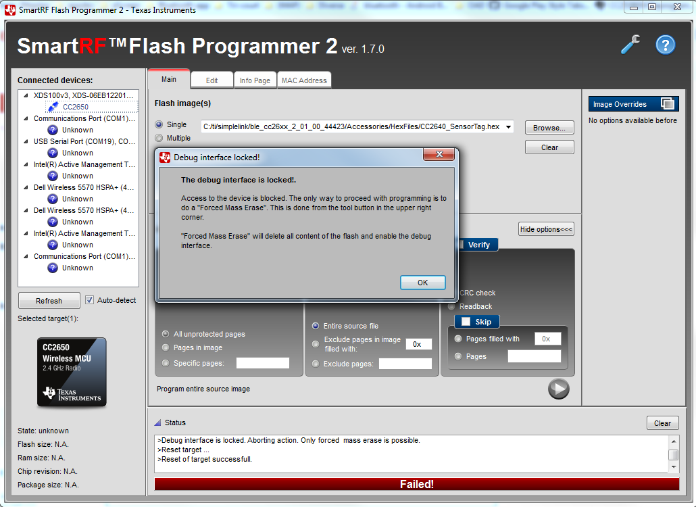Image resolution: width=696 pixels, height=507 pixels.
Task: Open the wrench tool menu
Action: point(630,45)
